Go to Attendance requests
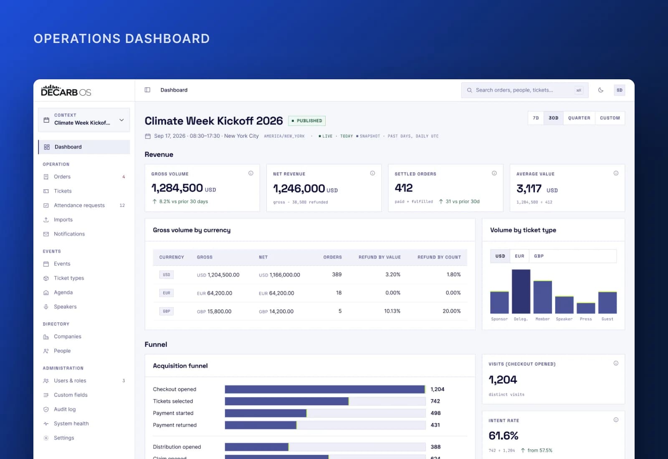The height and width of the screenshot is (459, 668). click(84, 205)
